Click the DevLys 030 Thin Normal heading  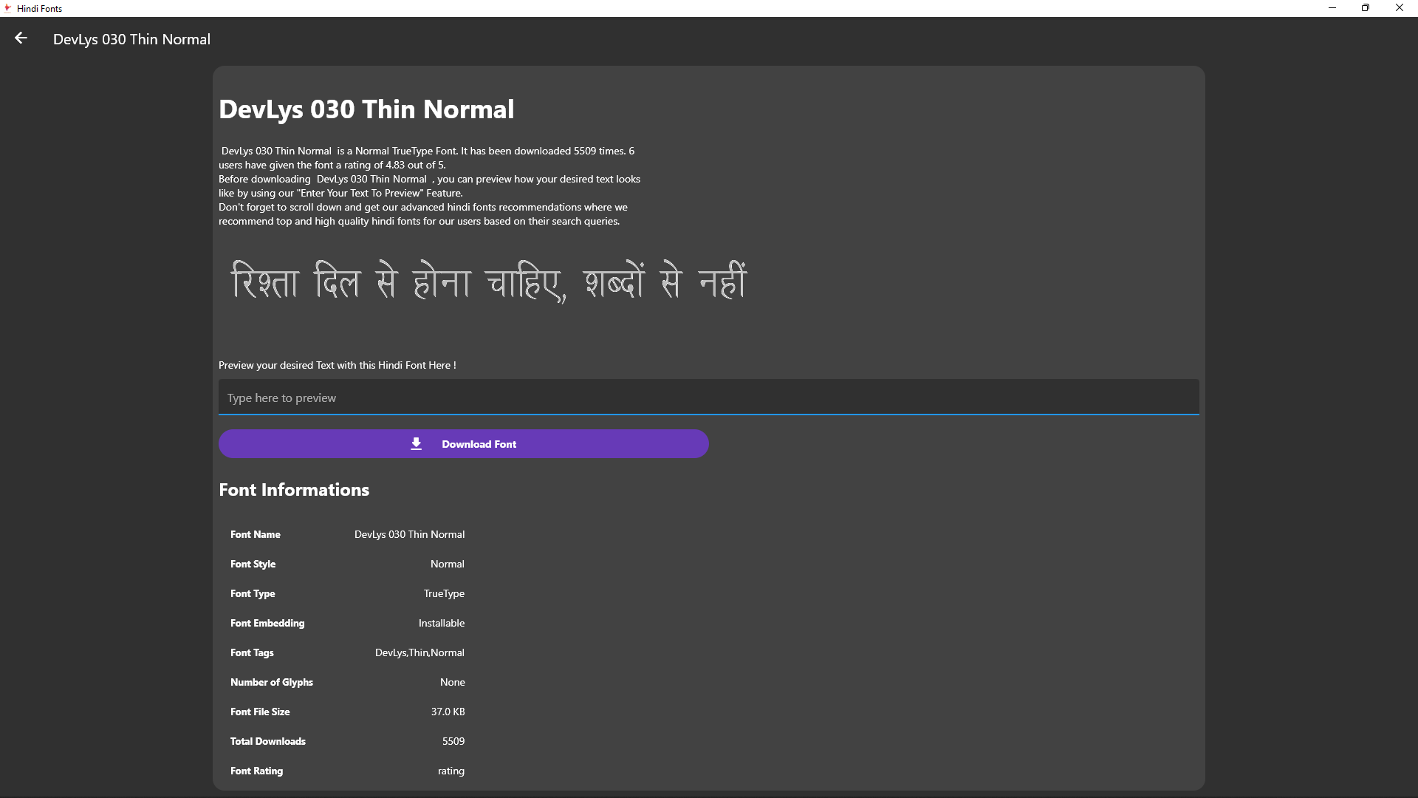[x=366, y=109]
